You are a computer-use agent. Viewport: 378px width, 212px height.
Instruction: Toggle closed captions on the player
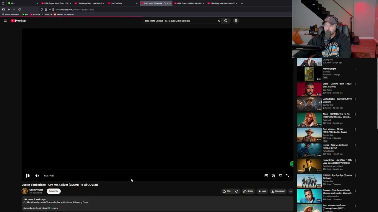coord(266,176)
